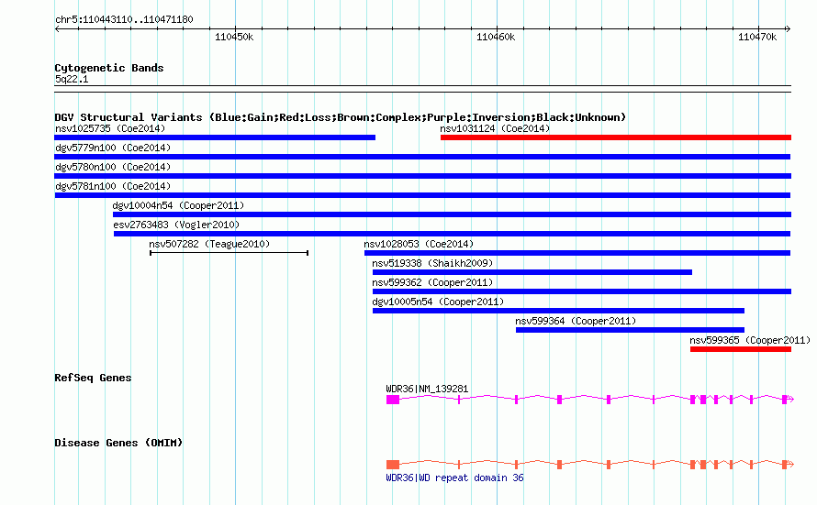Viewport: 817px width, 505px height.
Task: Click the nsv1031124 red loss bar
Action: click(616, 137)
